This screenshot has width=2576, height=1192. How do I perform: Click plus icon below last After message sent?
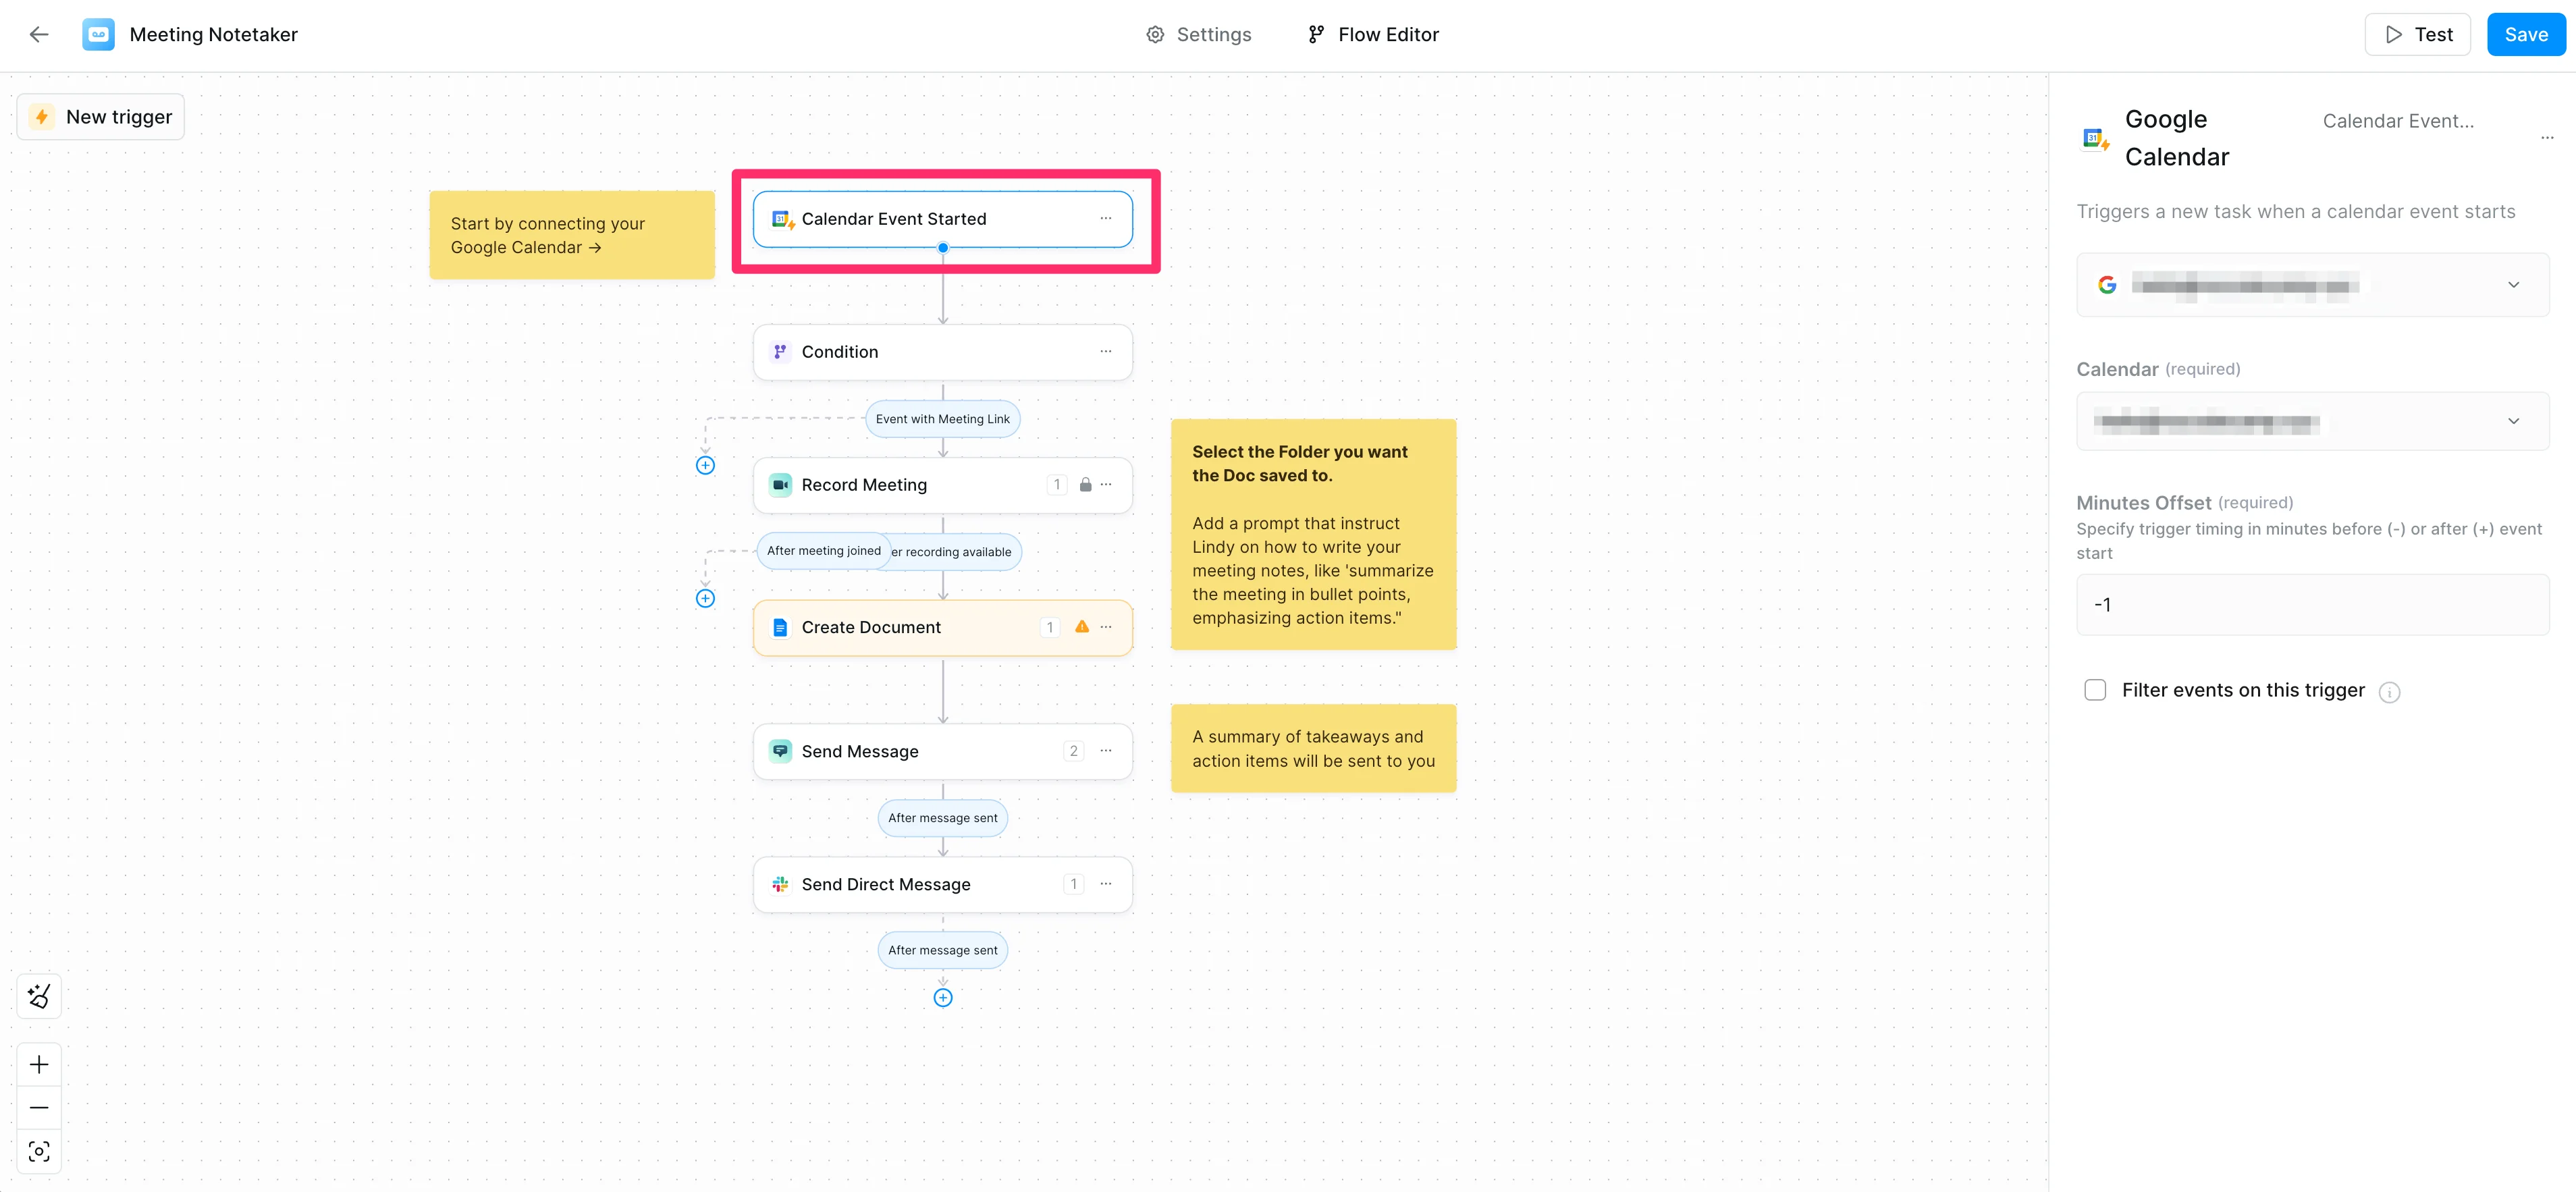point(942,998)
